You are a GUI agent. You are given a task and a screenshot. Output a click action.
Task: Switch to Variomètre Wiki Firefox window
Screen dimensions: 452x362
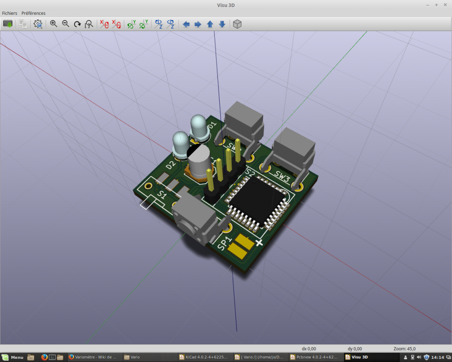click(95, 357)
